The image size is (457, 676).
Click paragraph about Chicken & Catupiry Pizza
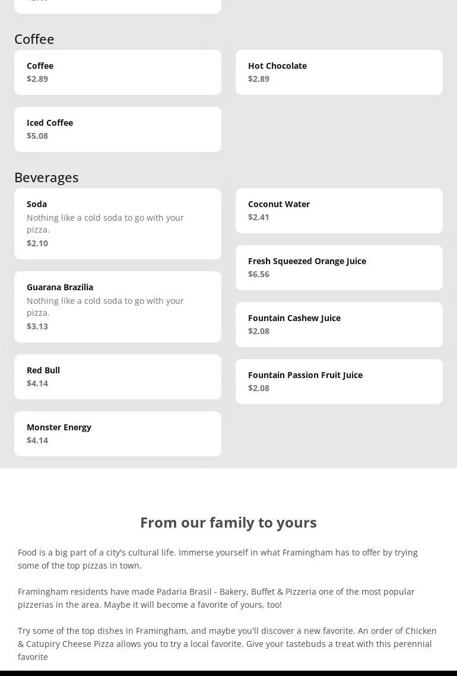(x=227, y=643)
